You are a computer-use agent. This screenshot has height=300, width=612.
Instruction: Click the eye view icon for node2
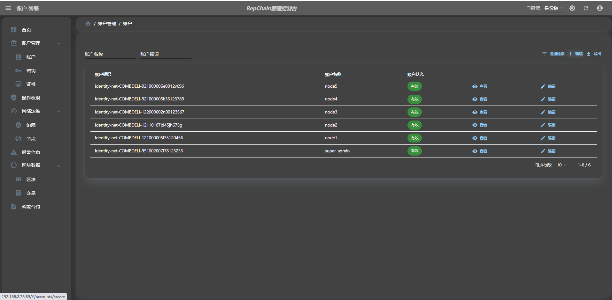pos(475,125)
